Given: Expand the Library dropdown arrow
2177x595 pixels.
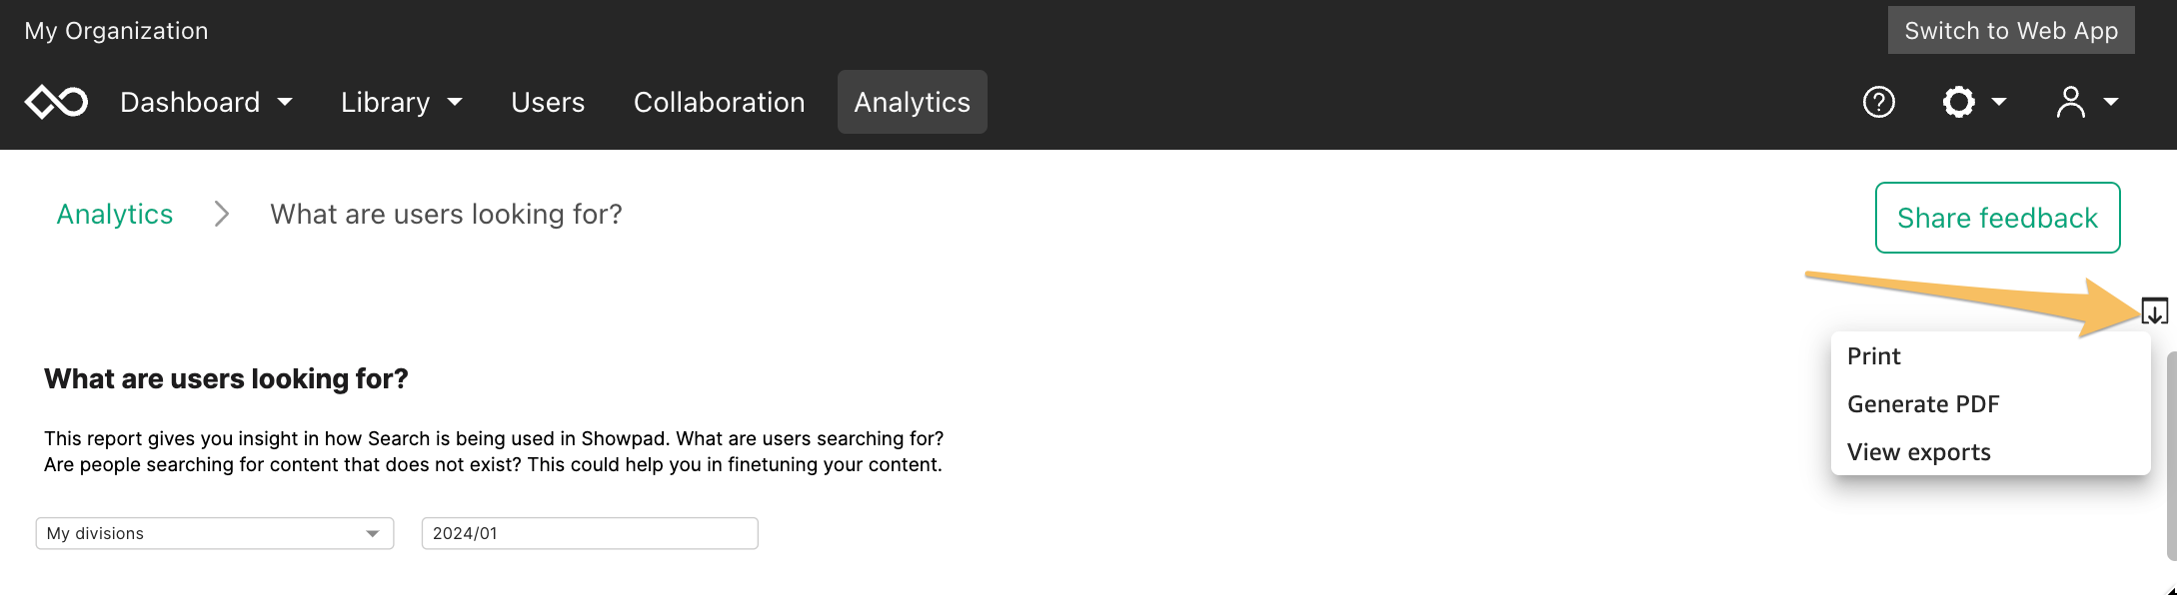Looking at the screenshot, I should pos(455,102).
